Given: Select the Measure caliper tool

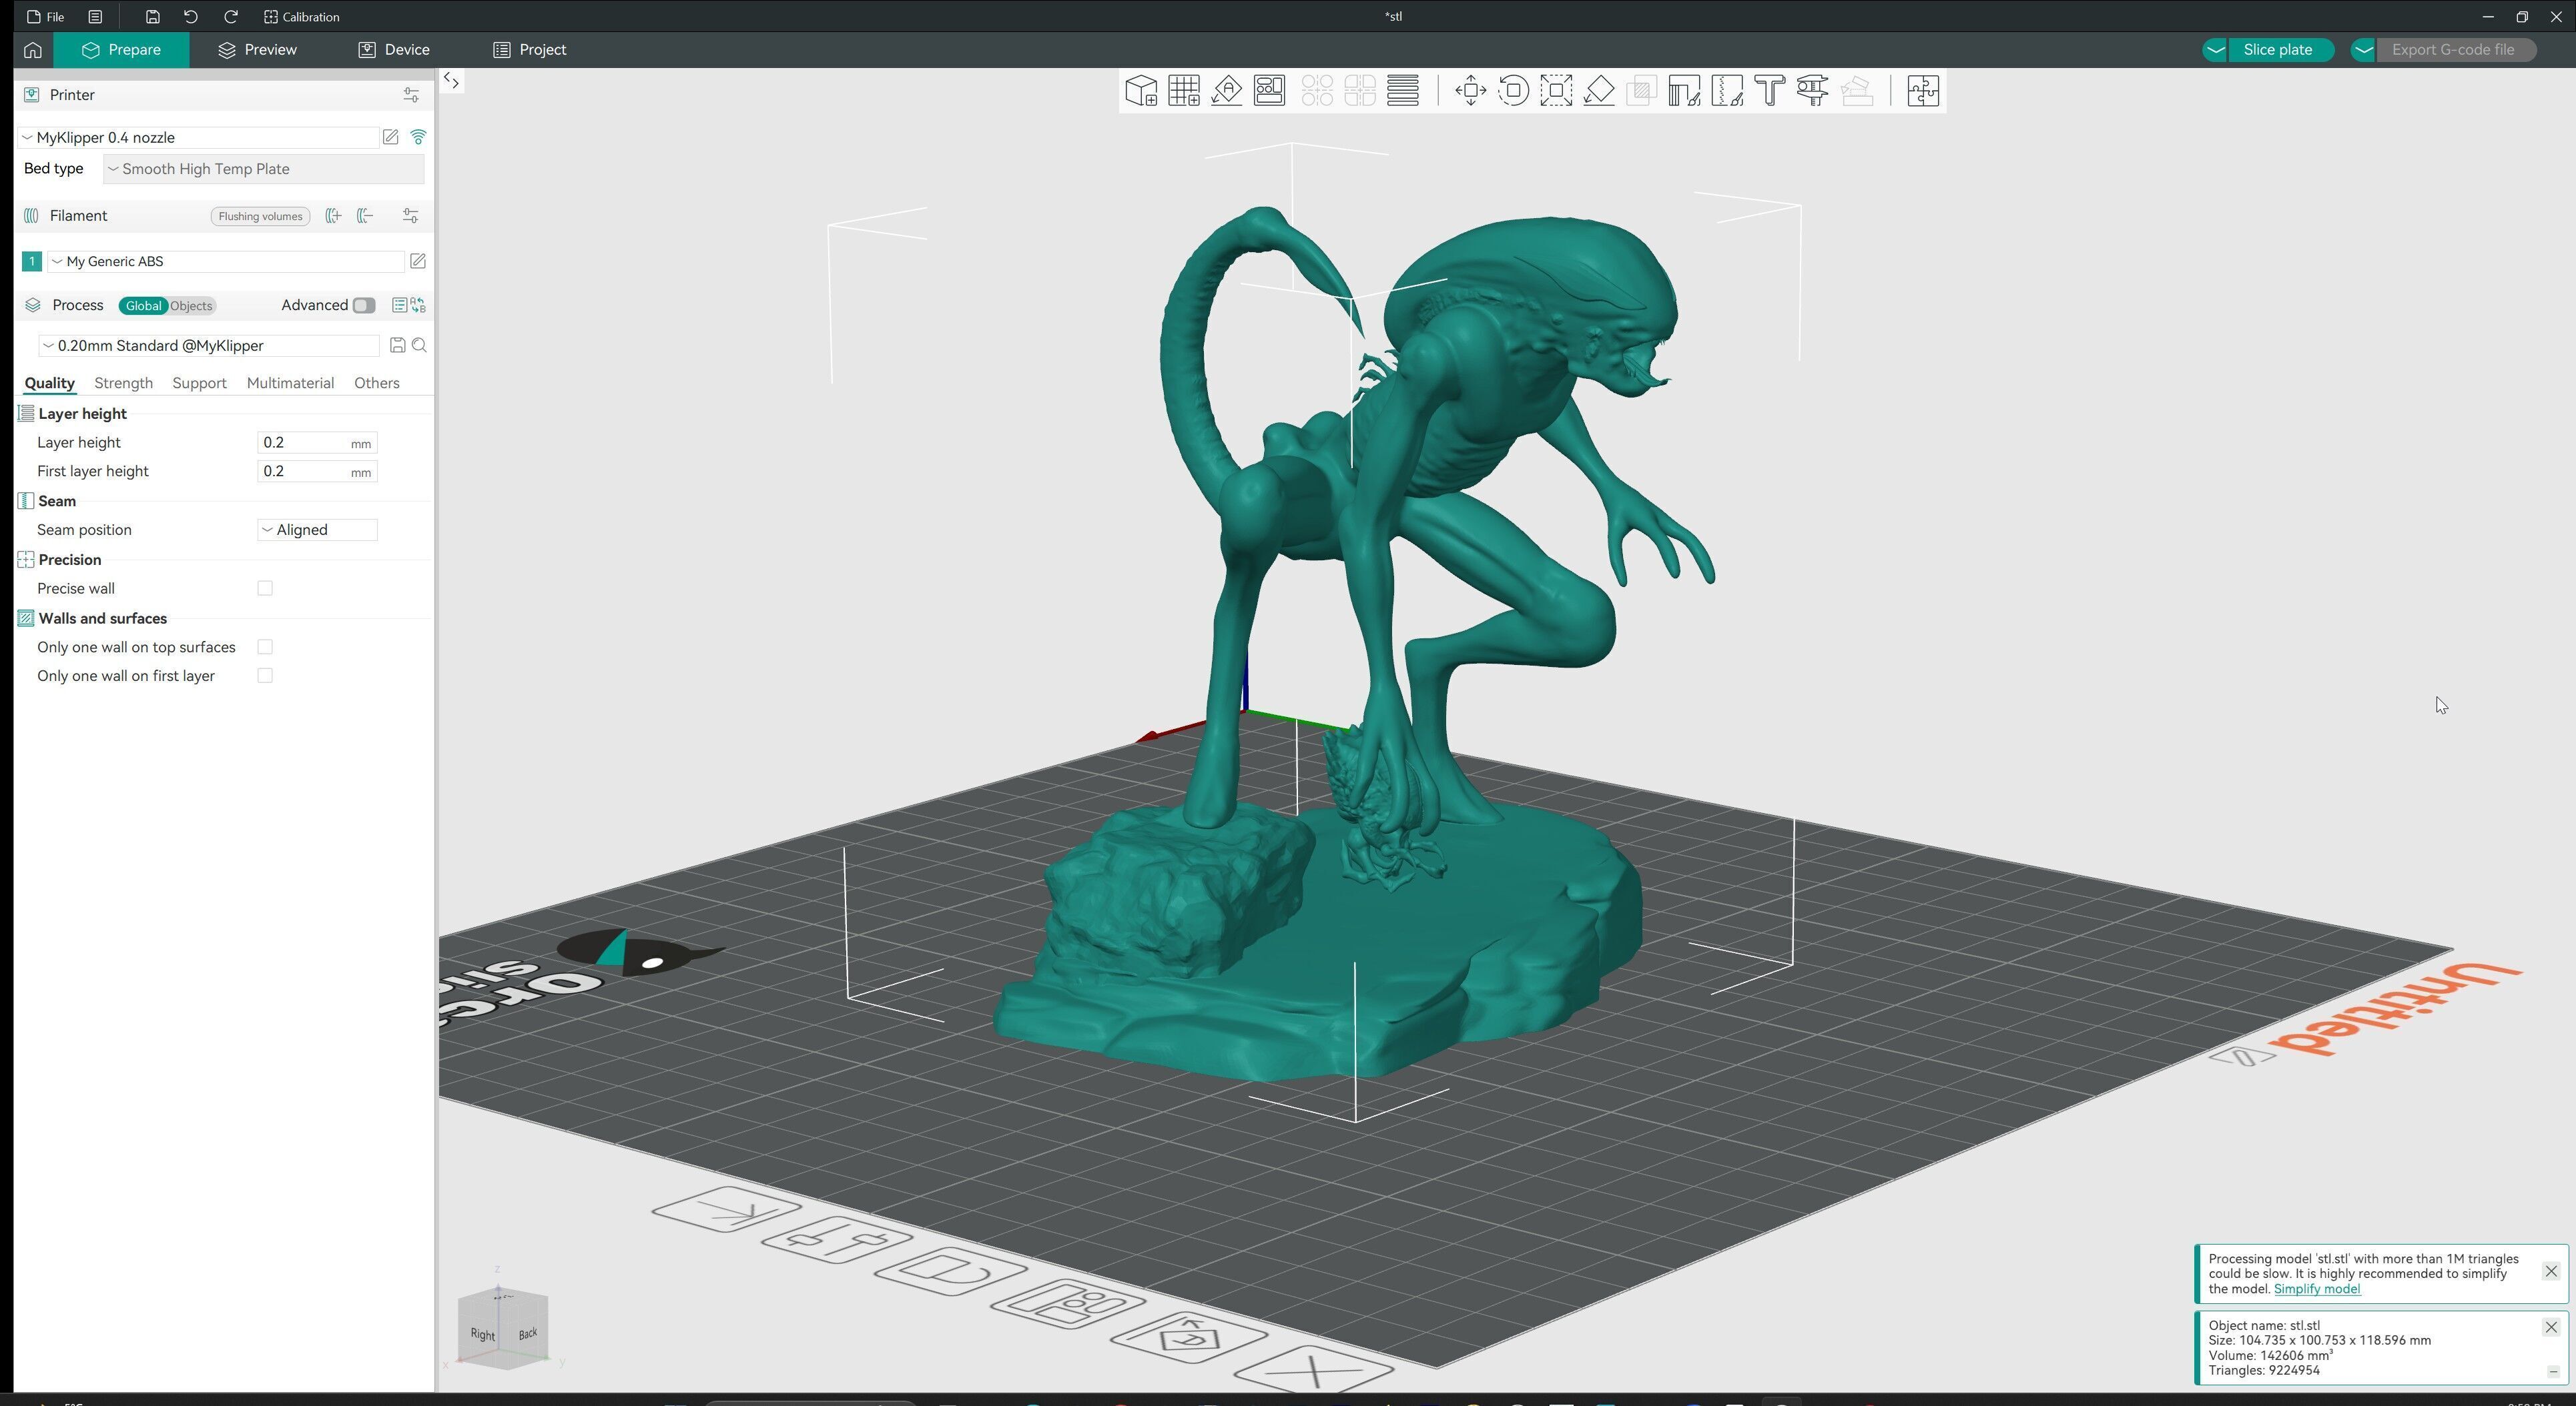Looking at the screenshot, I should tap(1813, 91).
